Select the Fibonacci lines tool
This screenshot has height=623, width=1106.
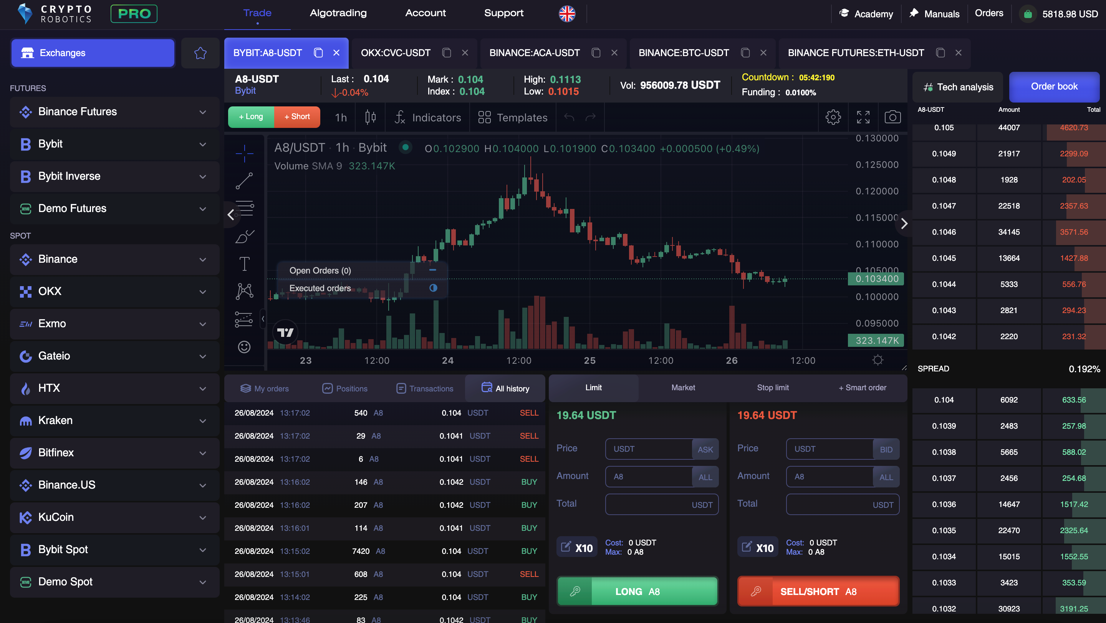244,209
